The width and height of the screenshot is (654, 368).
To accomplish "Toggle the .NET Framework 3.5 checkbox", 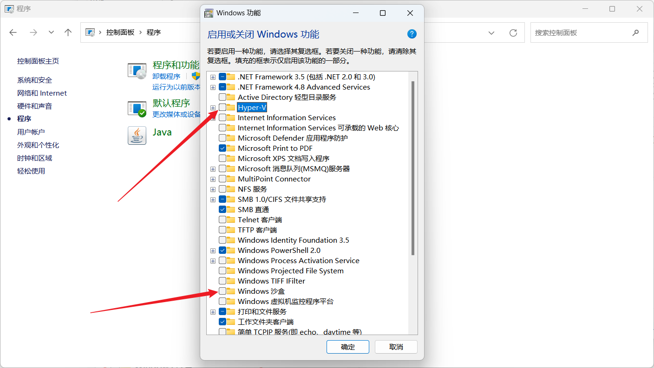I will coord(222,77).
